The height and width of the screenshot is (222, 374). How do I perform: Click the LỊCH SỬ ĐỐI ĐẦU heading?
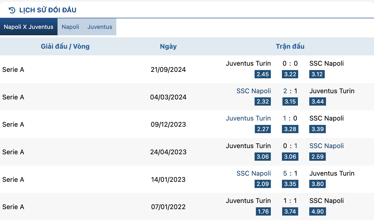click(x=48, y=10)
